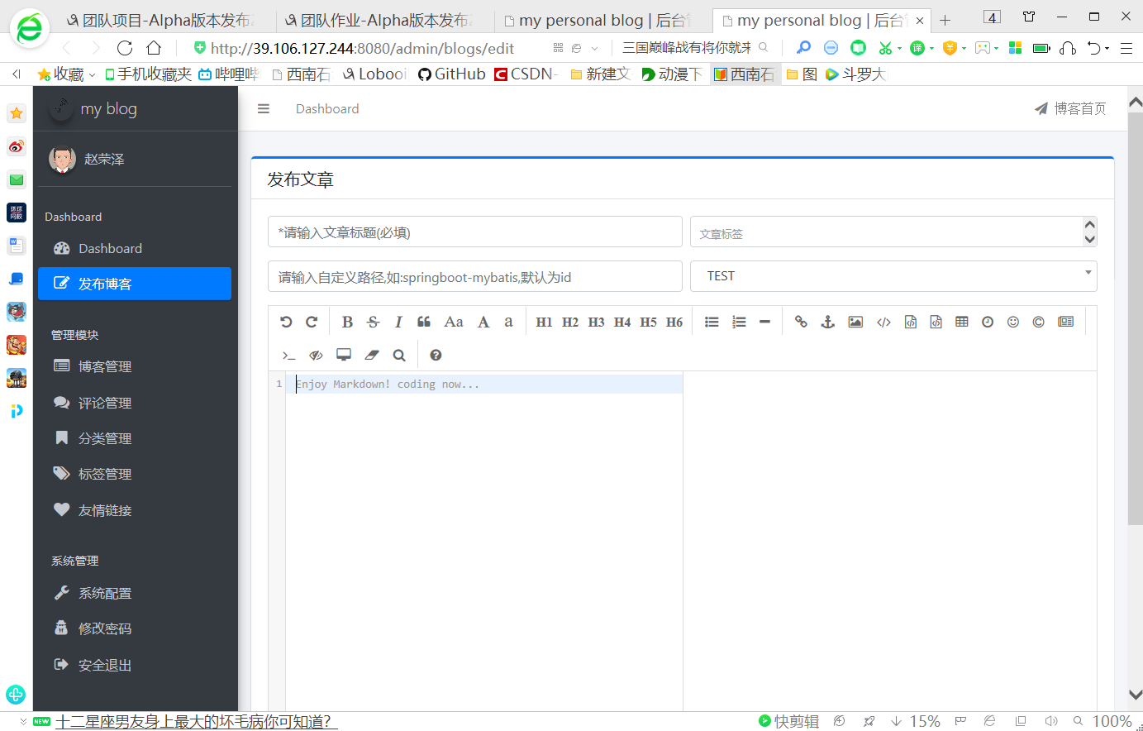Viewport: 1143px width, 731px height.
Task: Switch to the 团队作业-Alpha版本发布 browser tab
Action: [379, 20]
